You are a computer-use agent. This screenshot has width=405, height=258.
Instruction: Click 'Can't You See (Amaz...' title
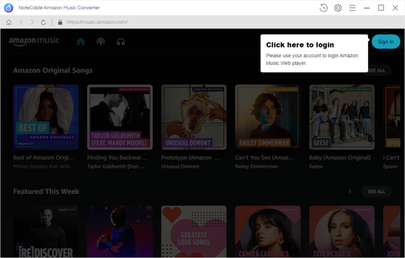pos(264,157)
